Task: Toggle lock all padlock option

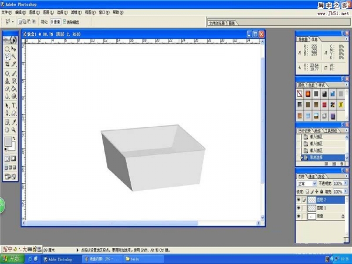Action: pyautogui.click(x=321, y=191)
